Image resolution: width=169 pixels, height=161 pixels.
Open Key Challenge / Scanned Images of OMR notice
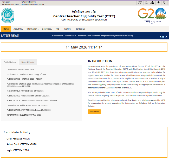coord(40,85)
